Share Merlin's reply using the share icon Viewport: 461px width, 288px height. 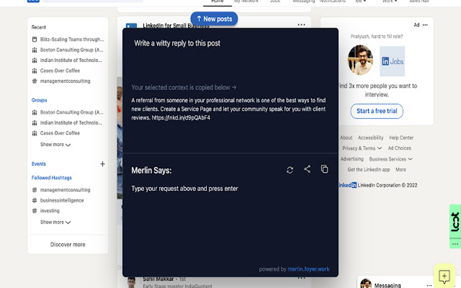tap(307, 169)
